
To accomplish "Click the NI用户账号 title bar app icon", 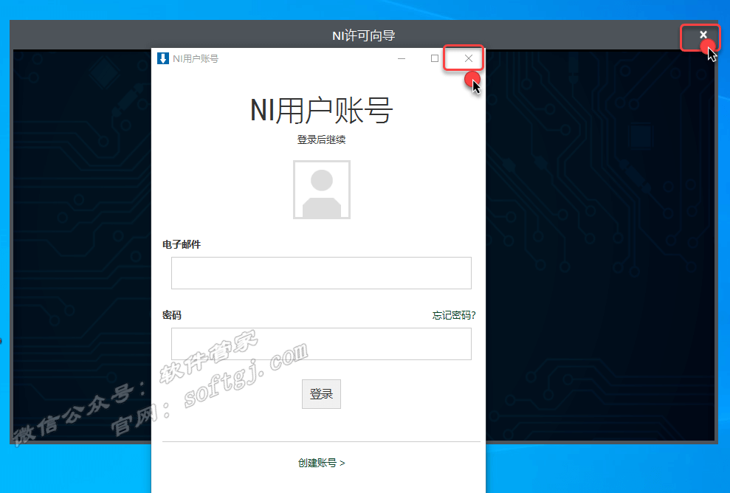I will [163, 58].
